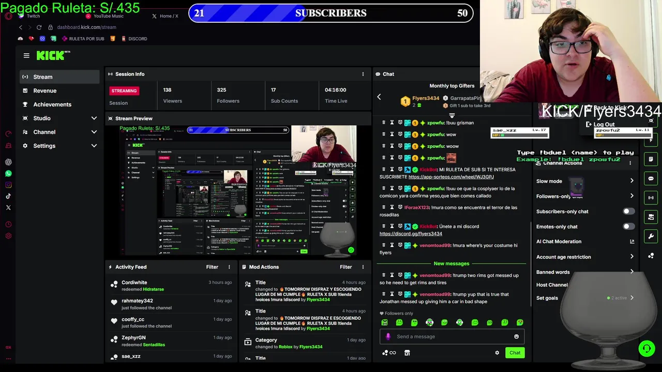Viewport: 662px width, 372px height.
Task: Insert the headphones emote with purple glasses
Action: (x=429, y=322)
